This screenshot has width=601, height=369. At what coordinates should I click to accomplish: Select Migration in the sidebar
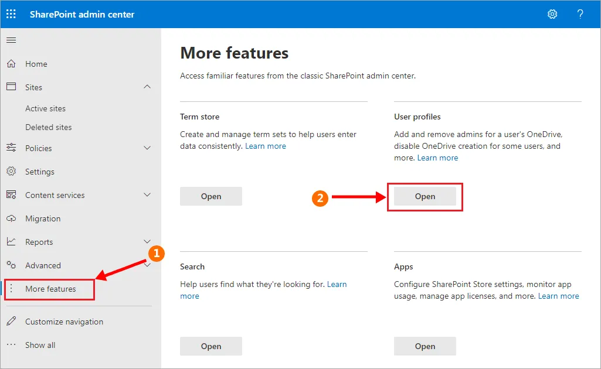43,218
